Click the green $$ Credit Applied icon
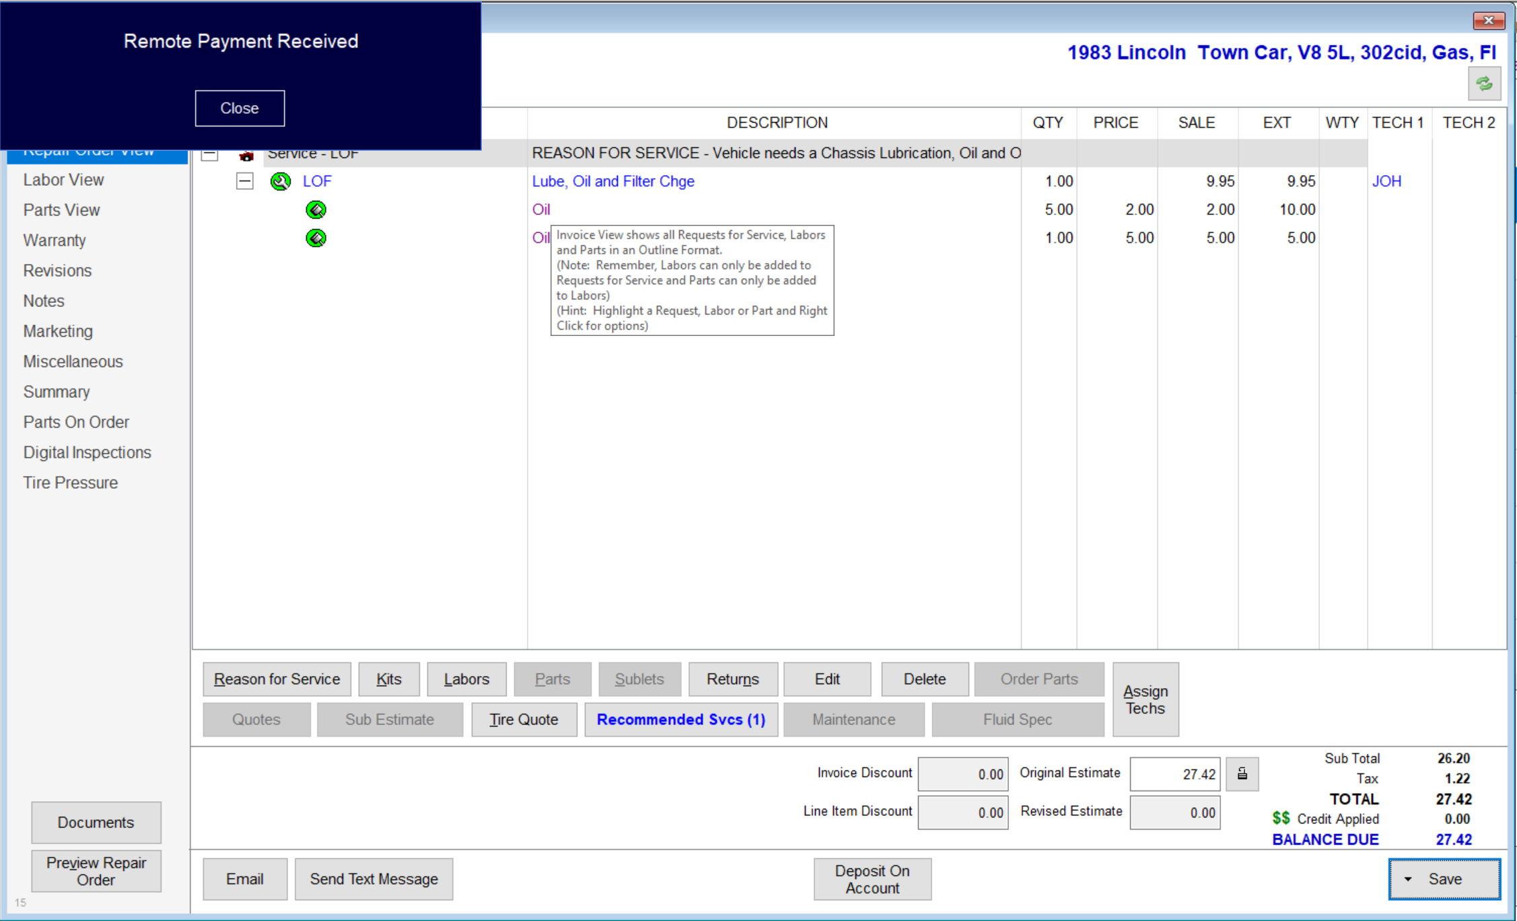Screen dimensions: 1517x921 click(1280, 819)
